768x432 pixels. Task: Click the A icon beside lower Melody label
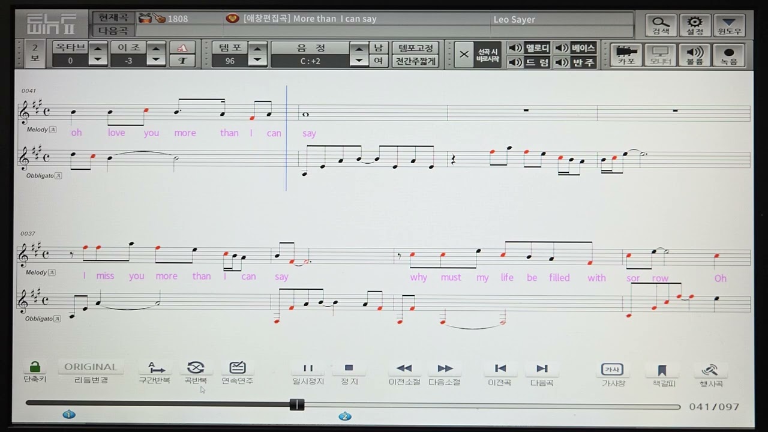[52, 272]
